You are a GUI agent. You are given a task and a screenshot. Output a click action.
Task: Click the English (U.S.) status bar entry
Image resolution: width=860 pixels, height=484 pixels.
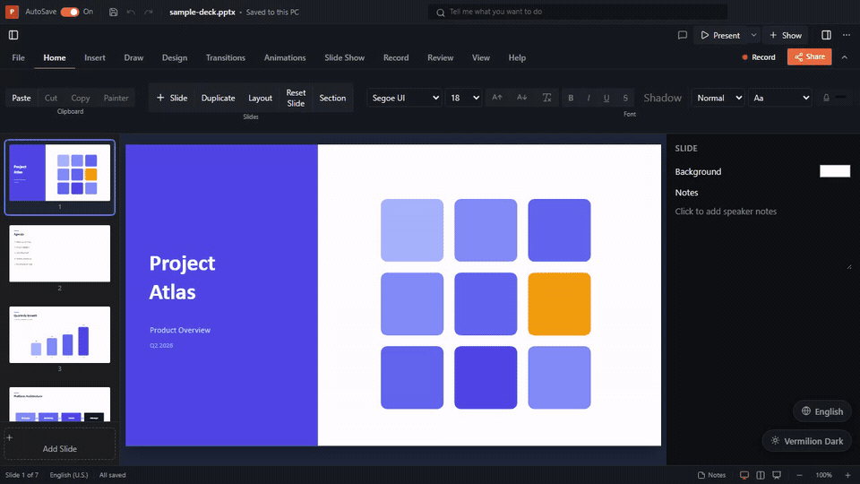tap(69, 475)
